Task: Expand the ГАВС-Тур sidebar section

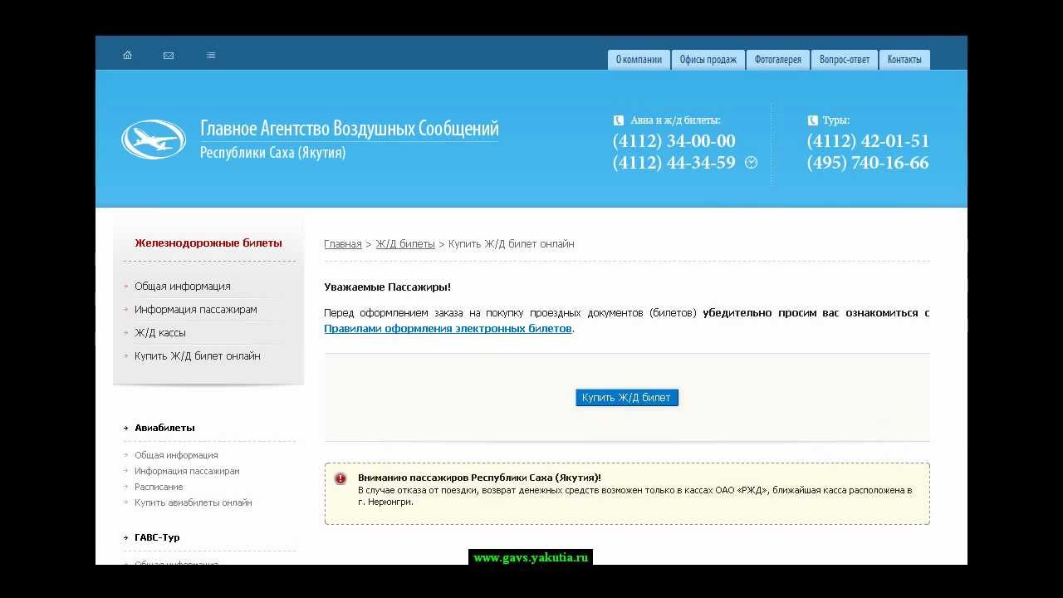Action: (157, 537)
